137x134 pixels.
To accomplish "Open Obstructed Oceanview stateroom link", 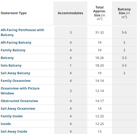I will pos(19,101).
